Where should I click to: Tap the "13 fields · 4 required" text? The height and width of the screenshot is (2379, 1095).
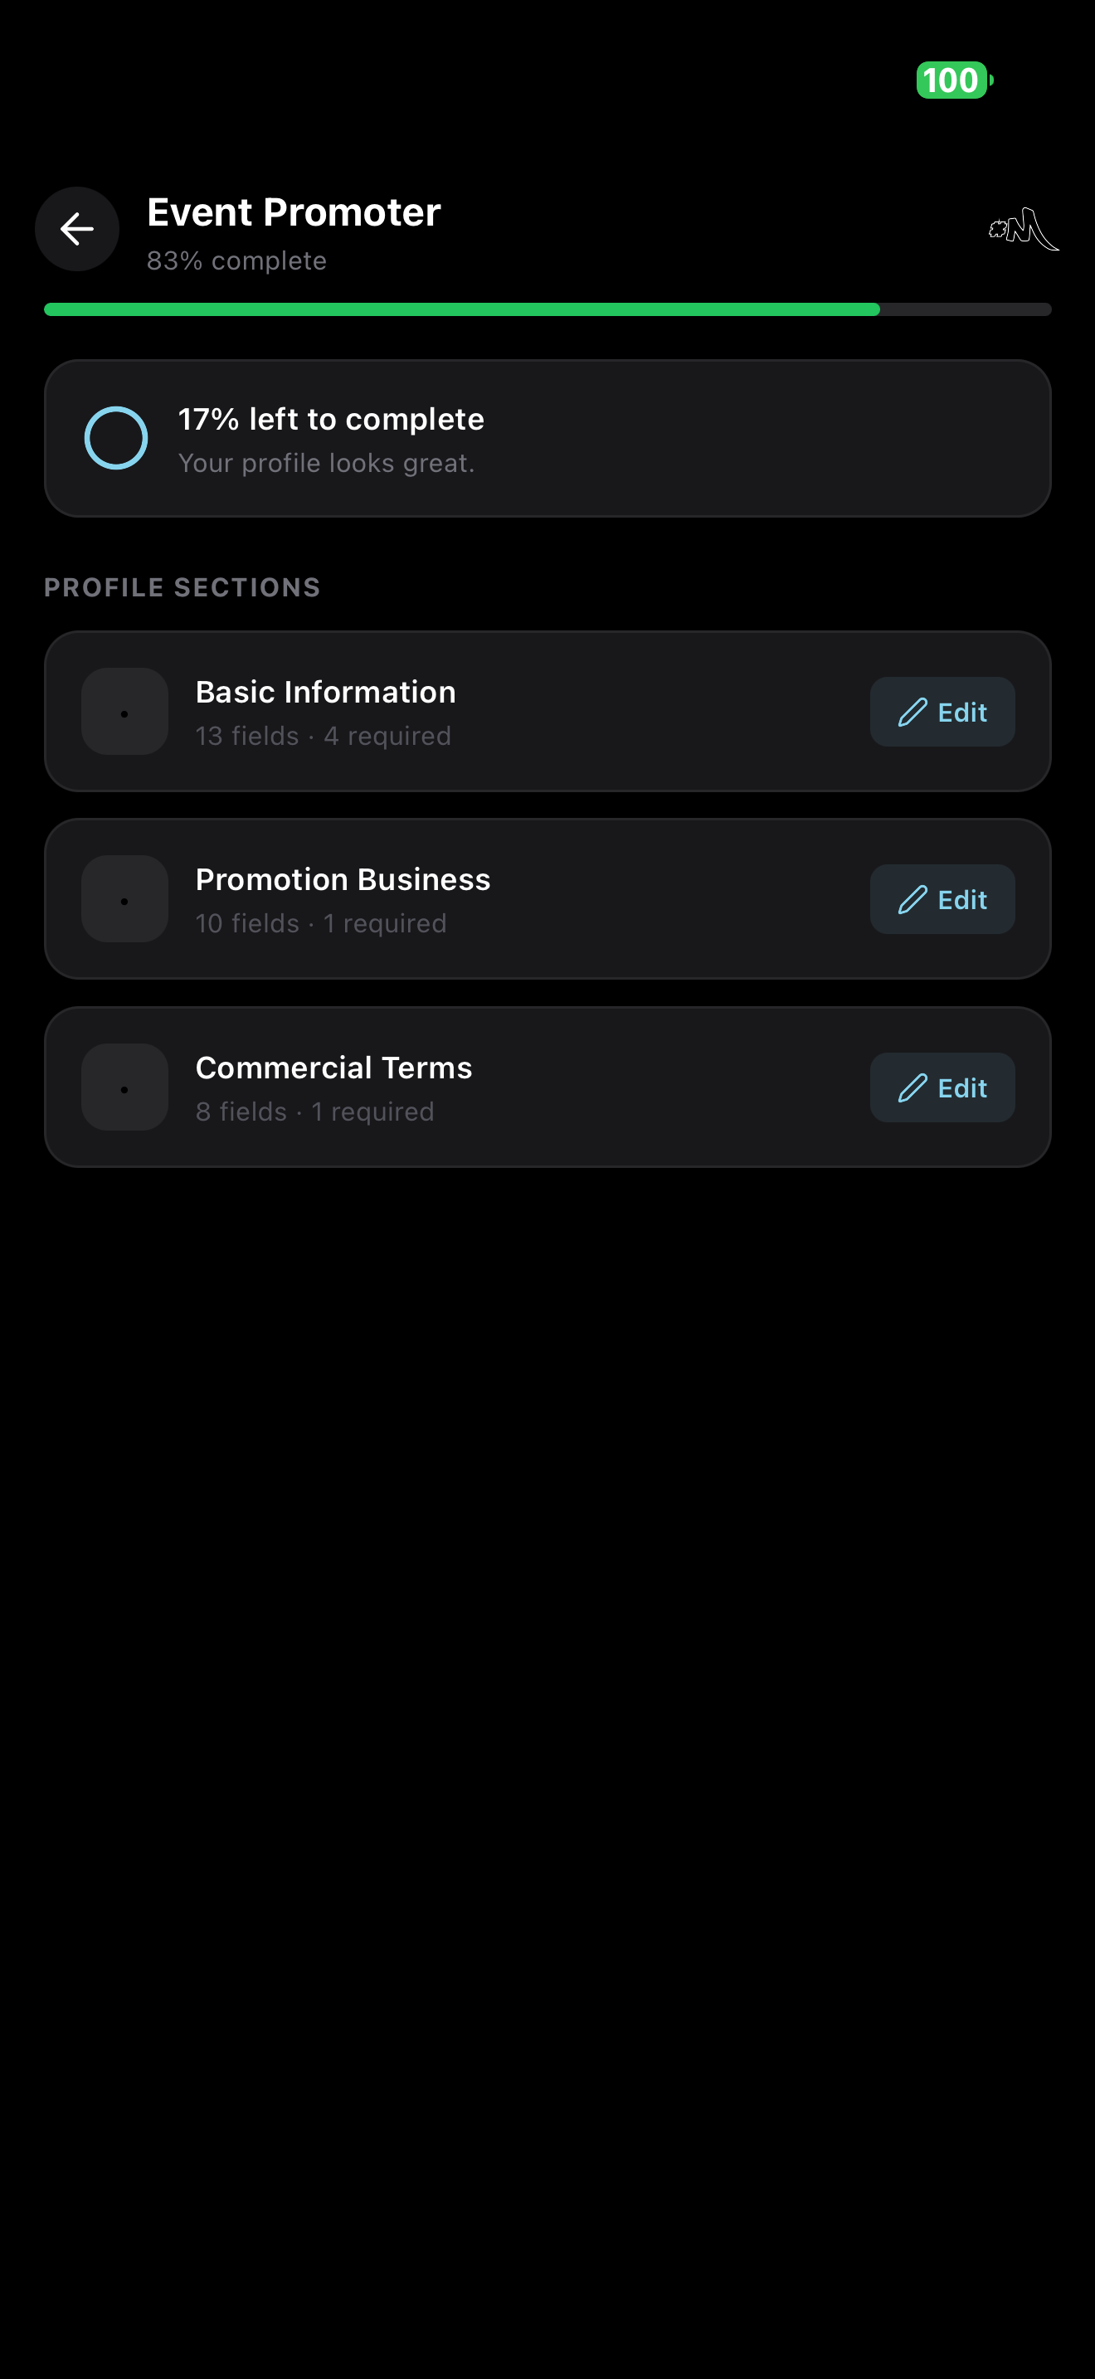click(324, 736)
